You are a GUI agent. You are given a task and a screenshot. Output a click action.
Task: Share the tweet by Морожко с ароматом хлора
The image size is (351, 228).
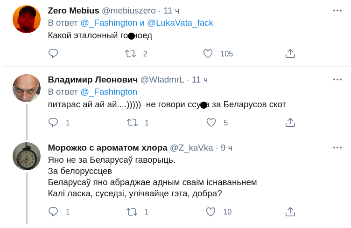[290, 212]
